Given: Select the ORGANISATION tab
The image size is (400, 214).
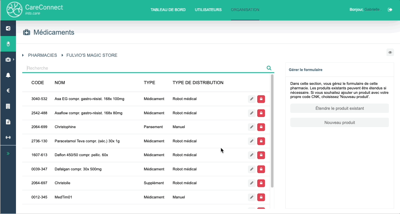Looking at the screenshot, I should tap(245, 10).
